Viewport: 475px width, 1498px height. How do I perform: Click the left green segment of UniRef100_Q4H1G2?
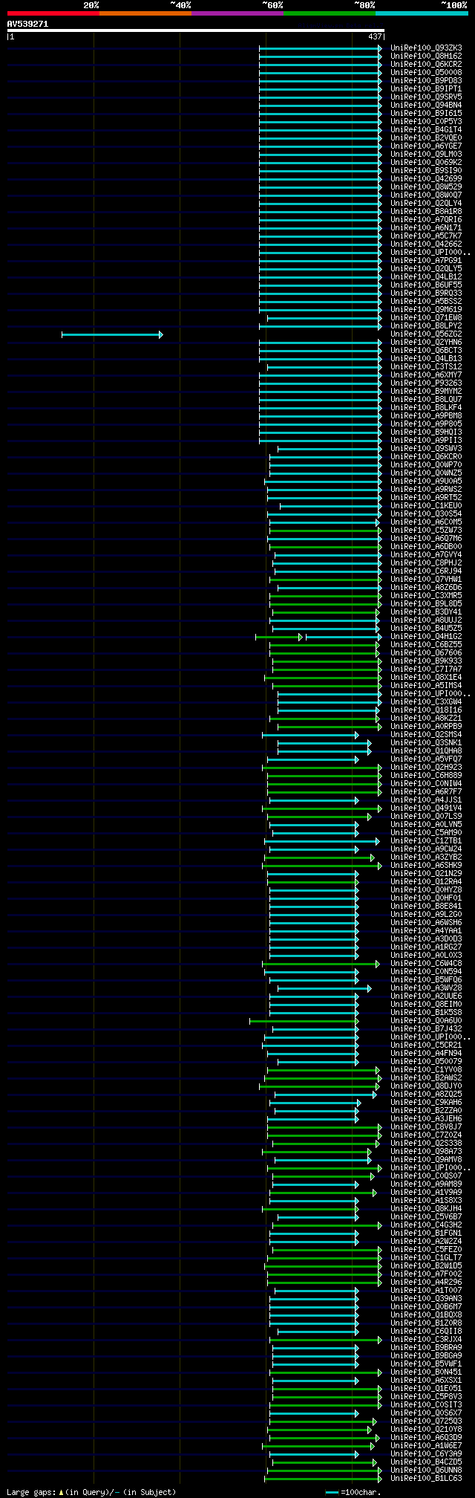279,637
